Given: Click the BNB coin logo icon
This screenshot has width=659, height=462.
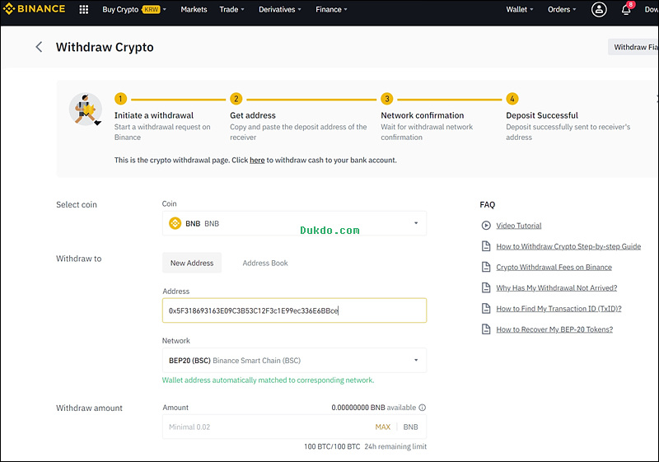Looking at the screenshot, I should click(175, 223).
